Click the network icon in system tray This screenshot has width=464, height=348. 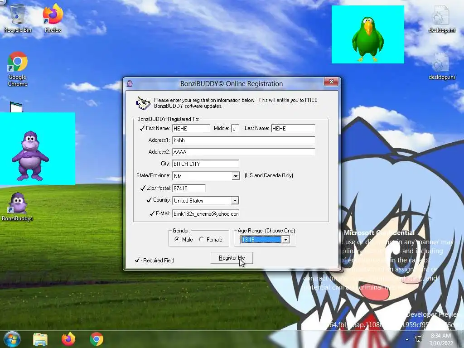(418, 339)
